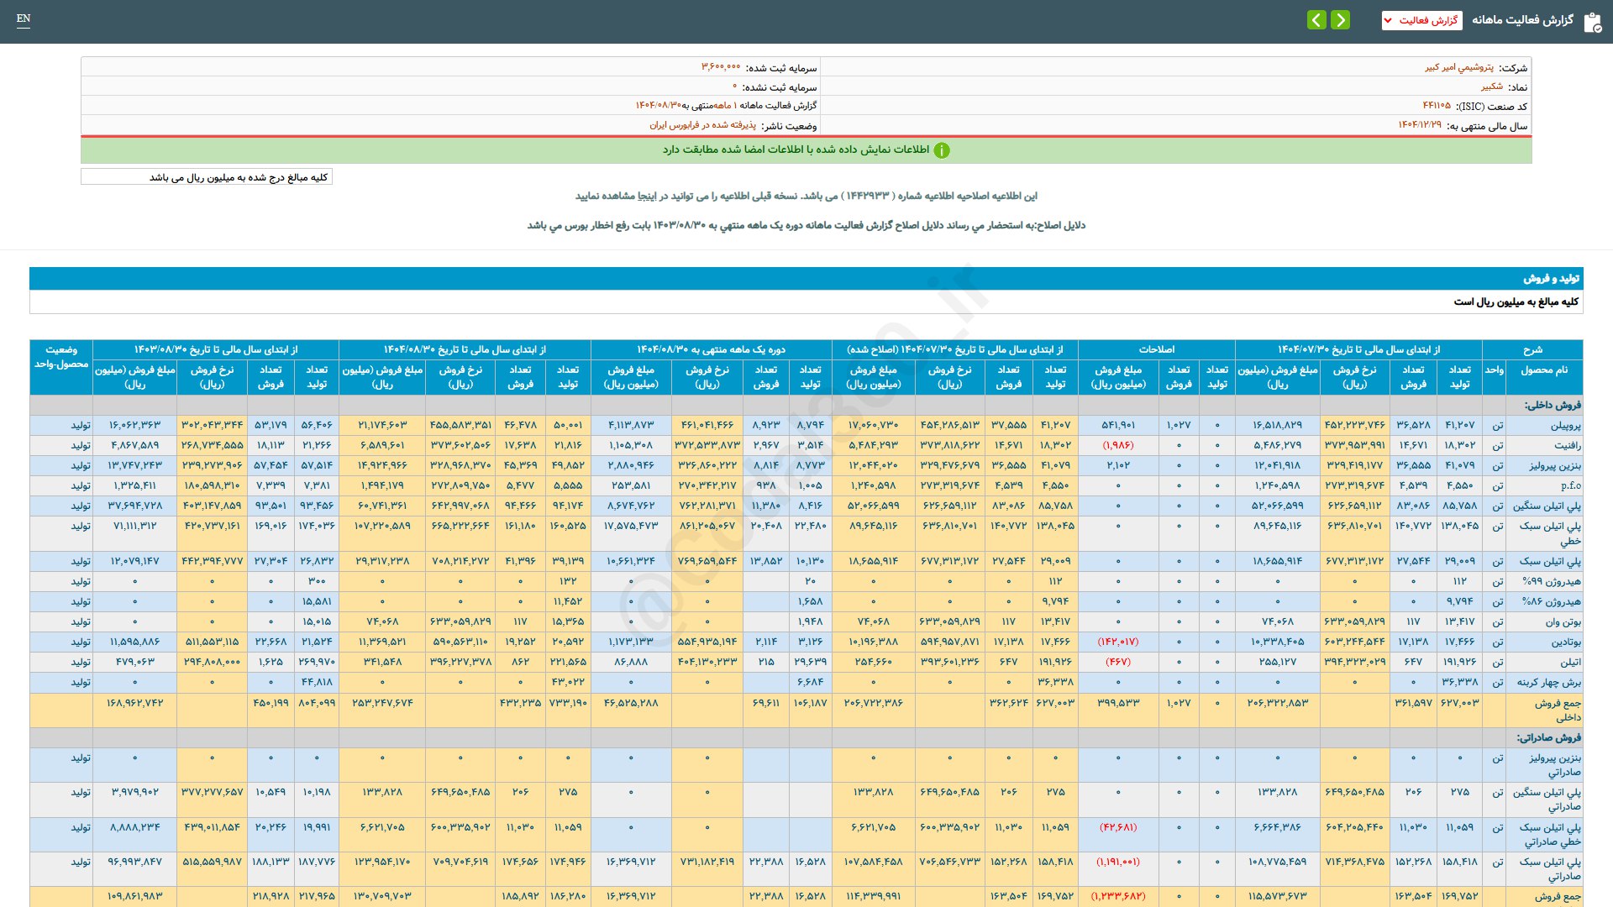Click the green right-arrow navigation button
The width and height of the screenshot is (1613, 907).
tap(1341, 19)
